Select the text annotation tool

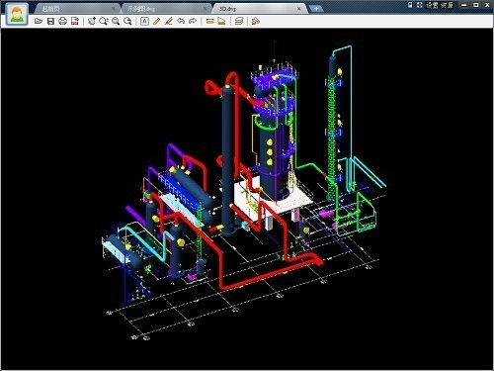[x=144, y=22]
